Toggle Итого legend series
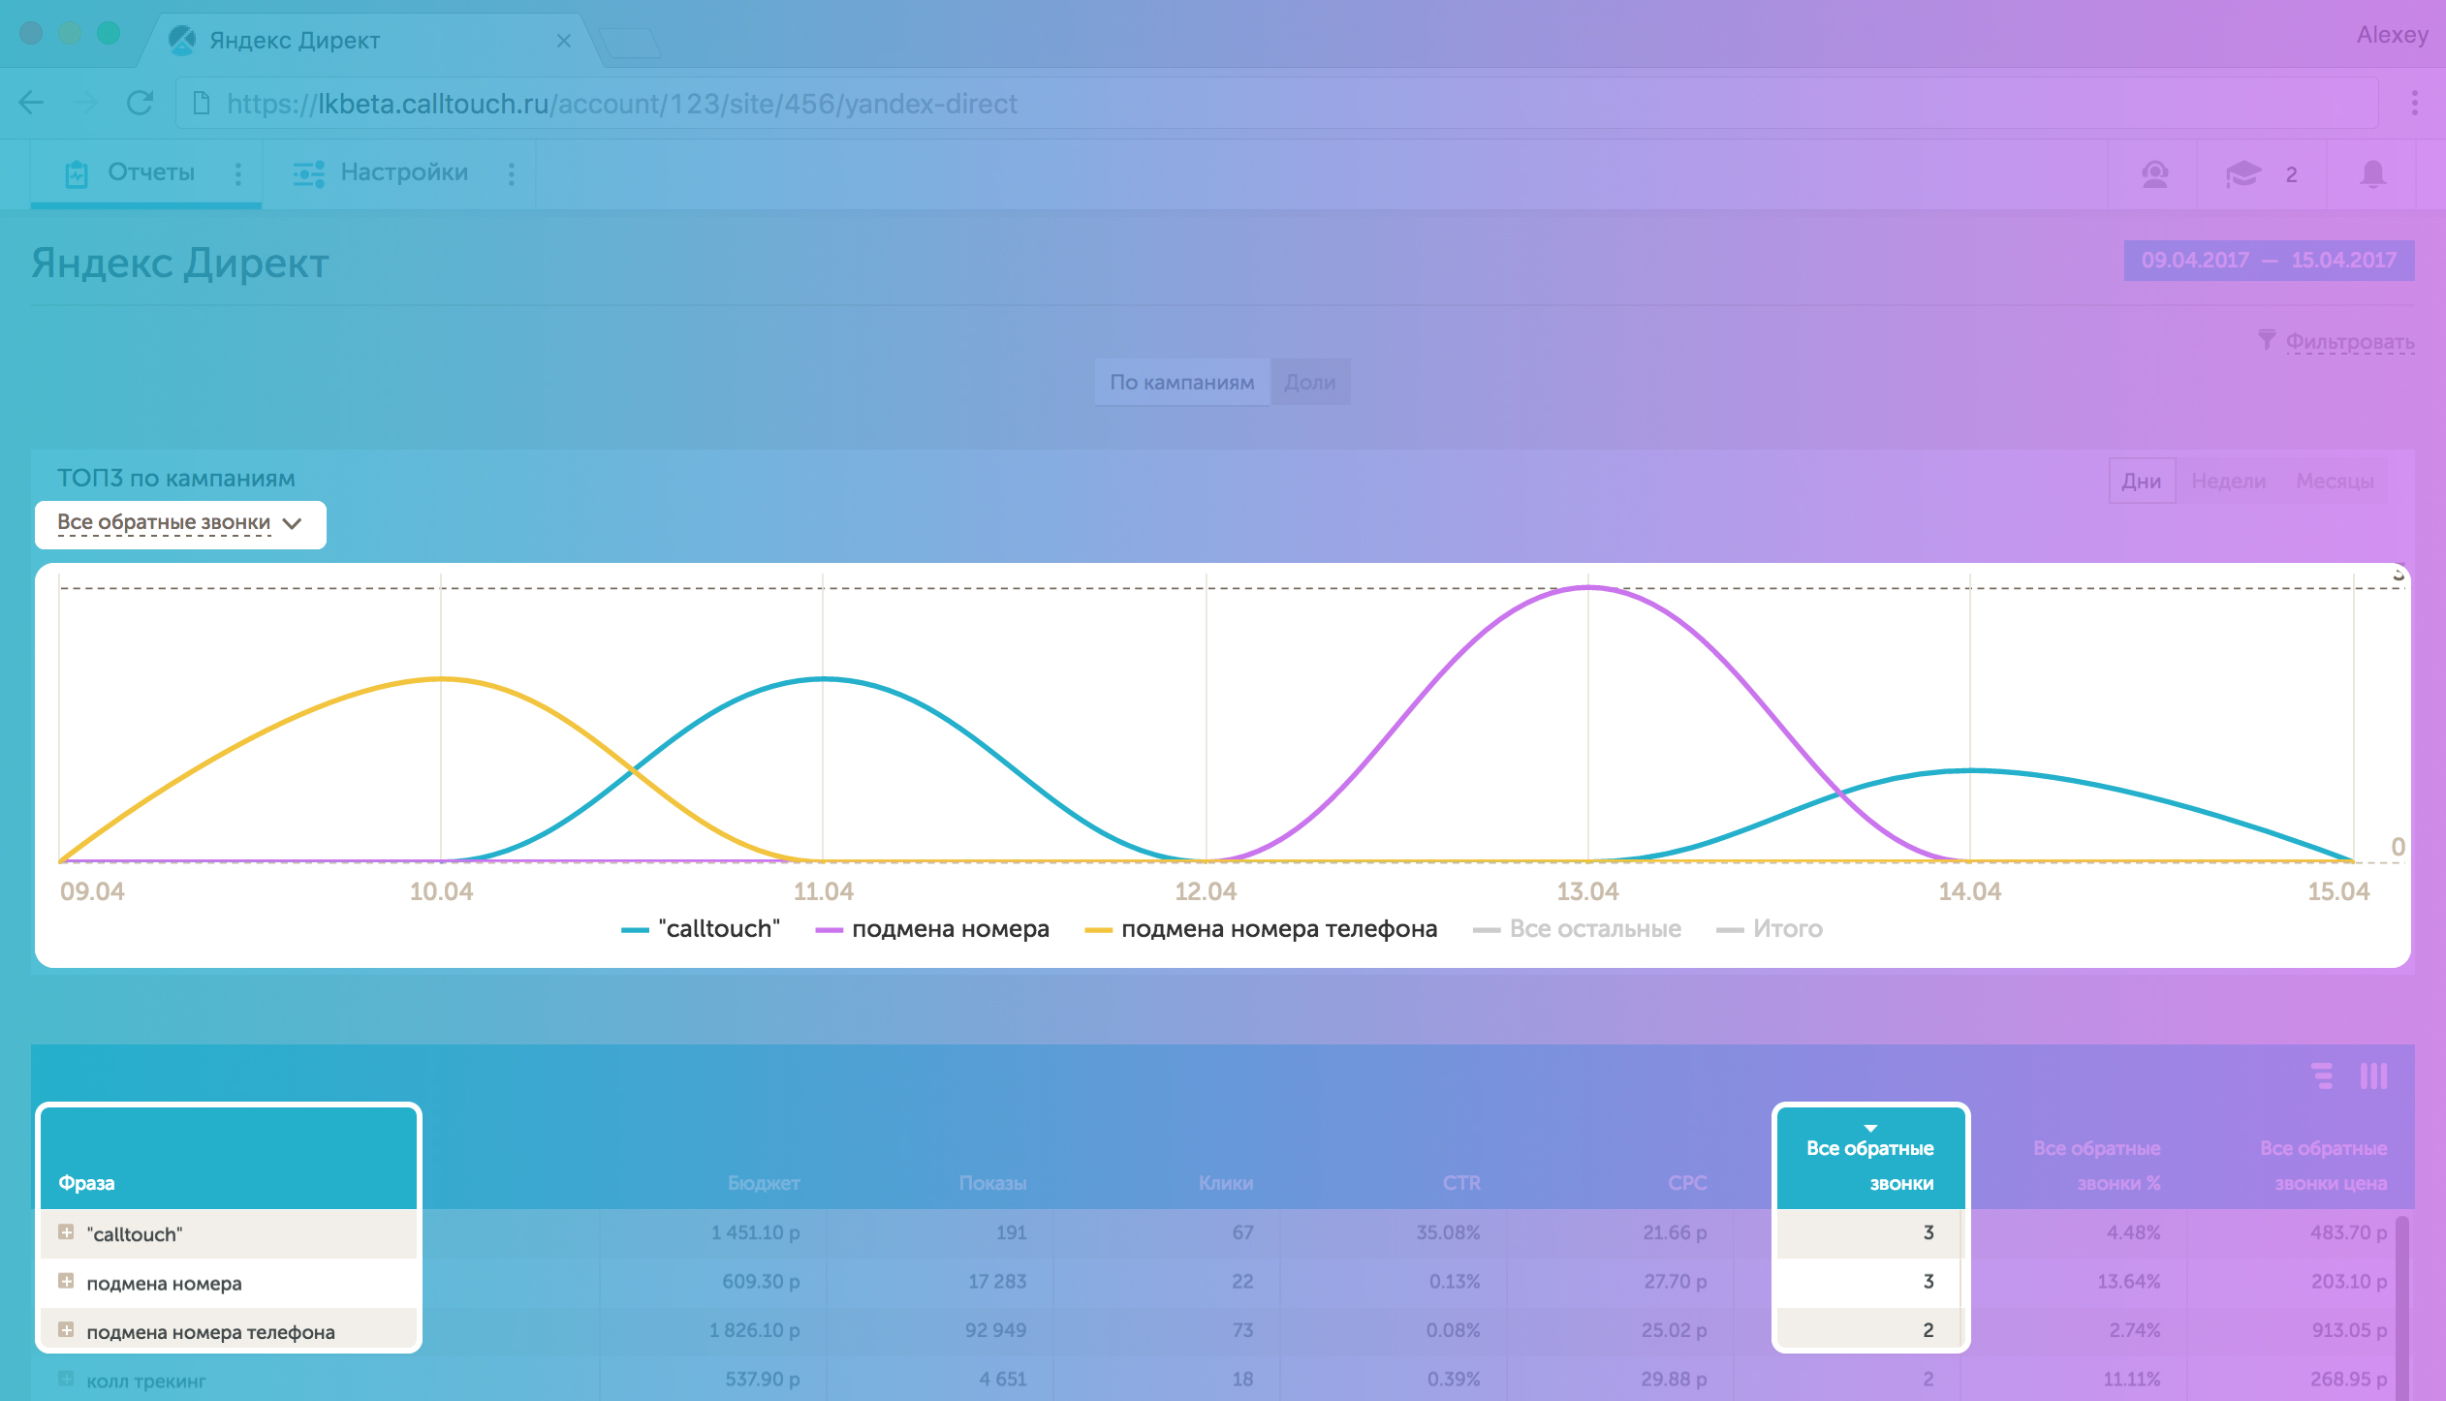This screenshot has height=1401, width=2446. 1770,929
